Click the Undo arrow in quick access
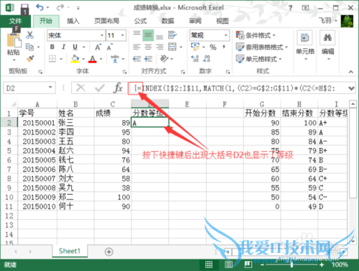Viewport: 359px width, 271px height. (x=39, y=7)
